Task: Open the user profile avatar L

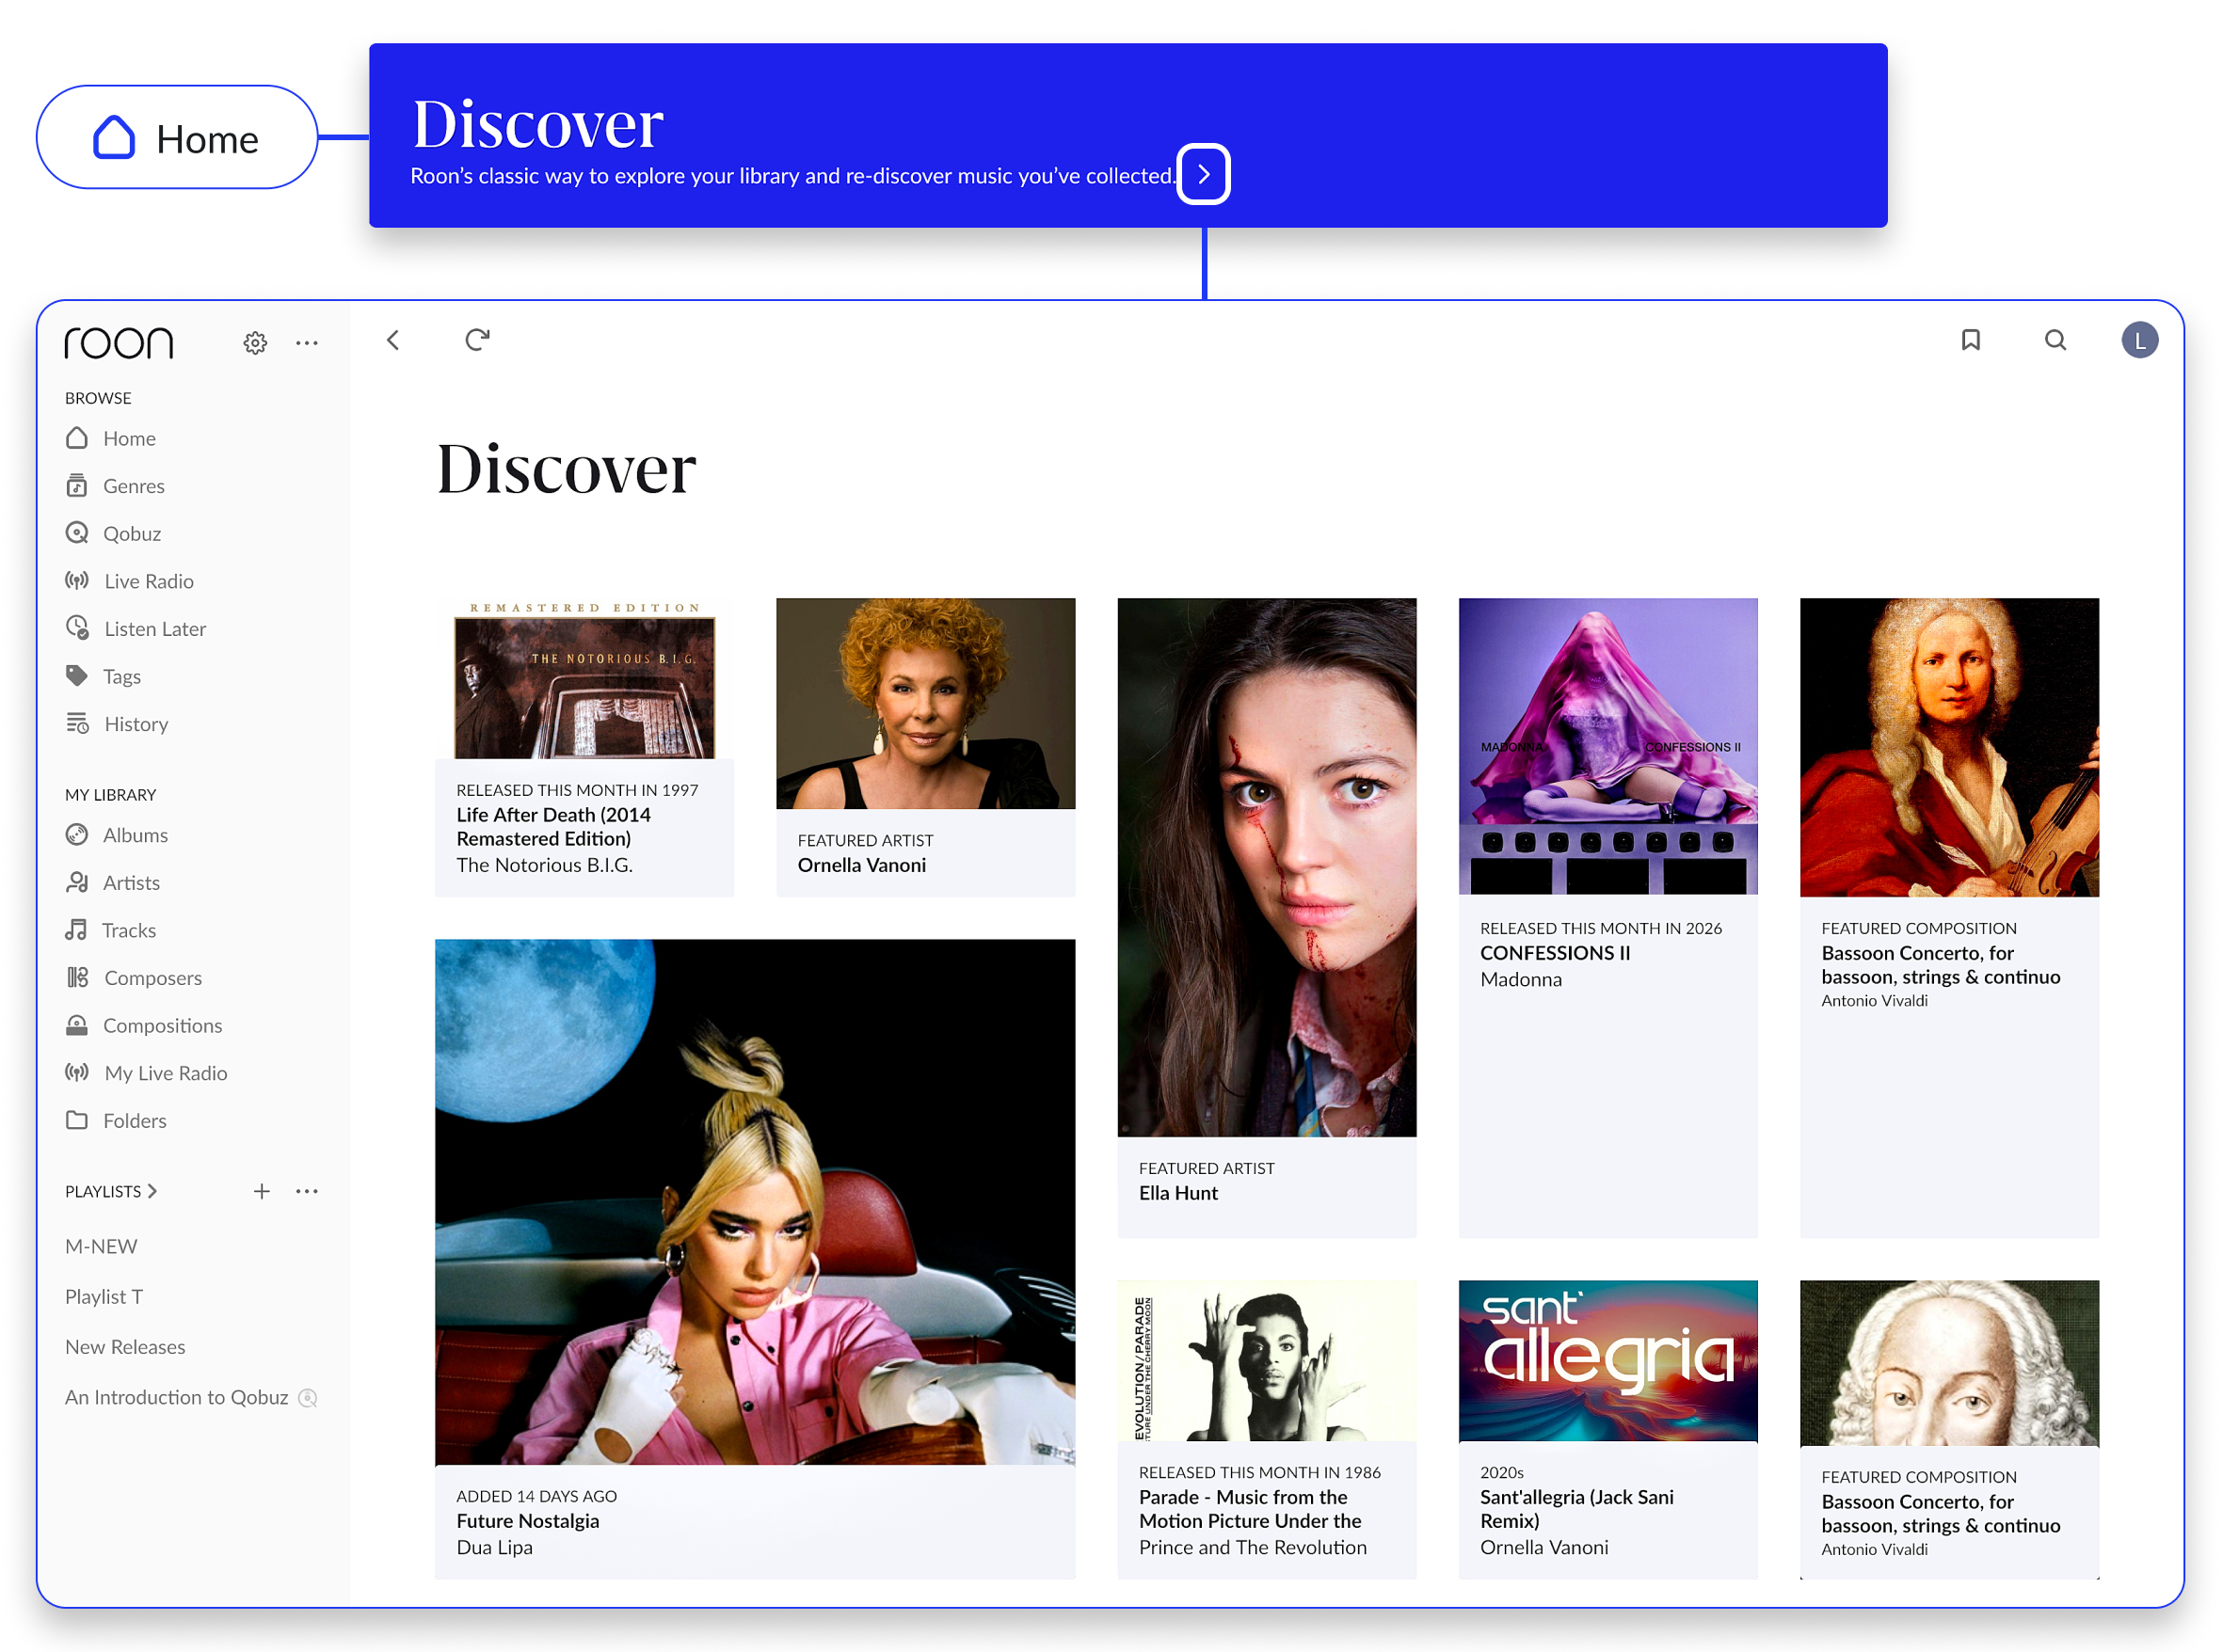Action: [2139, 340]
